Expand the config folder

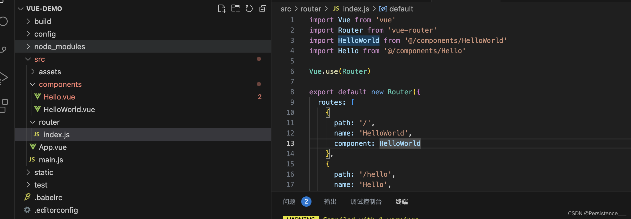point(28,34)
